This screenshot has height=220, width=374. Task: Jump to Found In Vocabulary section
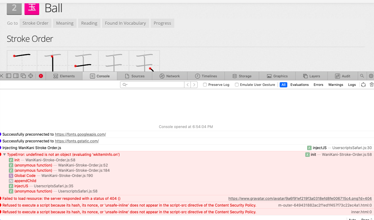point(126,23)
